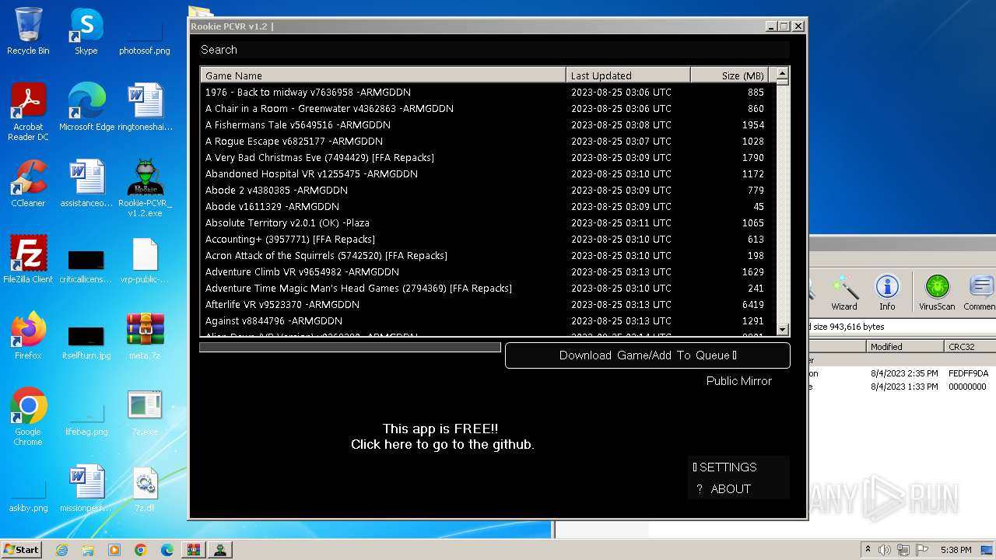Select 'Accounting+ (3957771)' row
Viewport: 996px width, 560px height.
coord(488,239)
